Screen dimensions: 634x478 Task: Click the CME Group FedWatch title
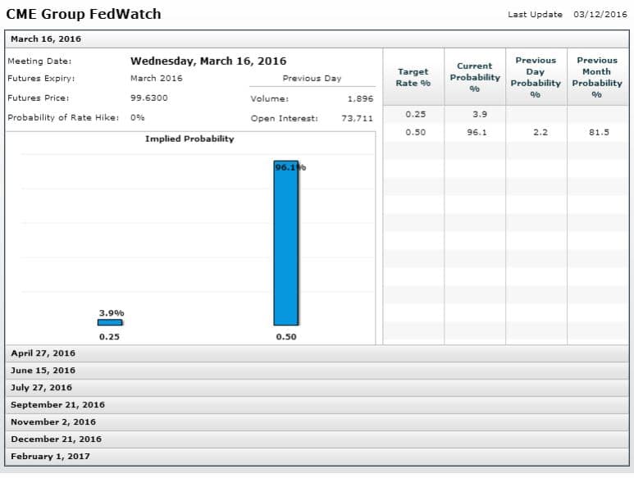(84, 14)
